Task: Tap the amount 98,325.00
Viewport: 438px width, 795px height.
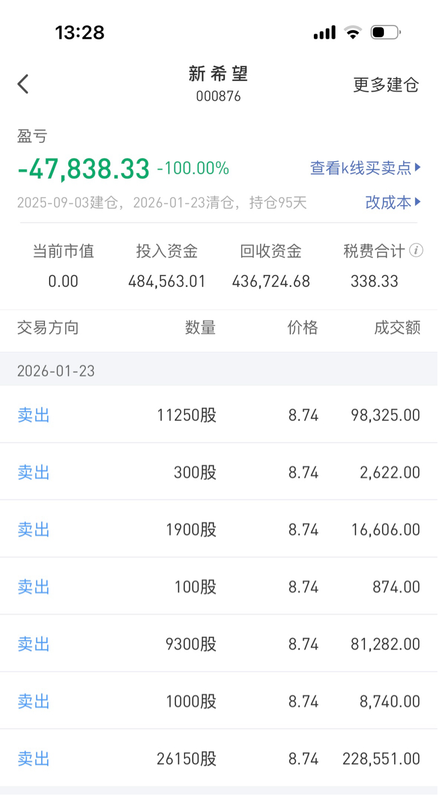Action: [386, 415]
